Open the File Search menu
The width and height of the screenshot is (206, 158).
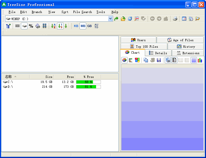(x=82, y=12)
